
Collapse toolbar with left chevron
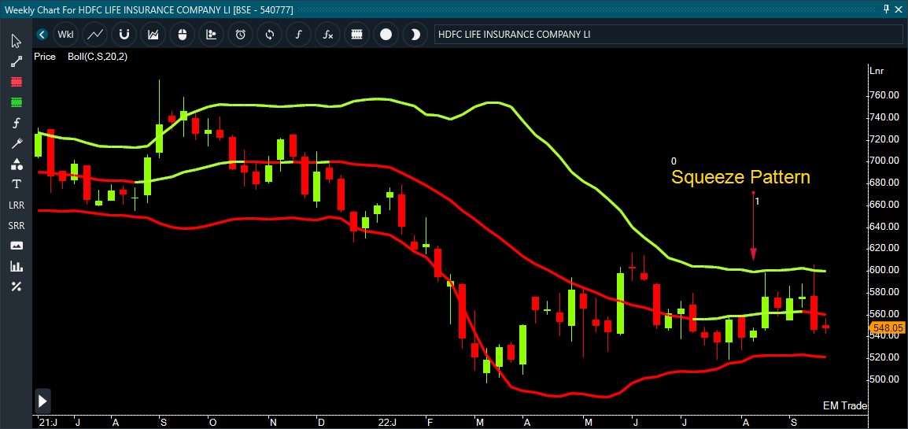pyautogui.click(x=41, y=35)
